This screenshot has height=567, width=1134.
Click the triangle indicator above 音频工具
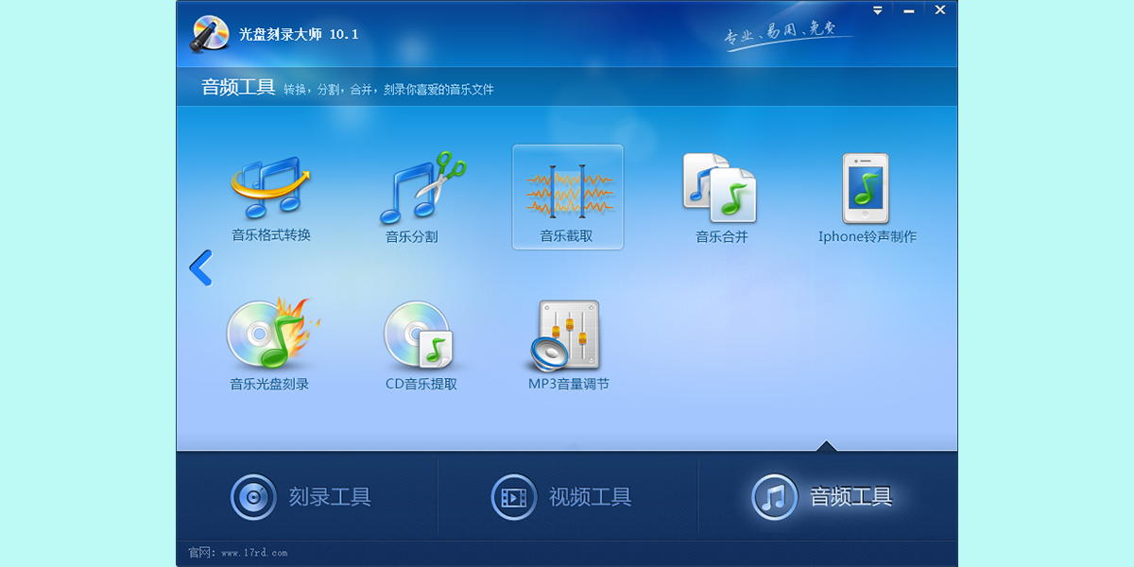click(827, 447)
